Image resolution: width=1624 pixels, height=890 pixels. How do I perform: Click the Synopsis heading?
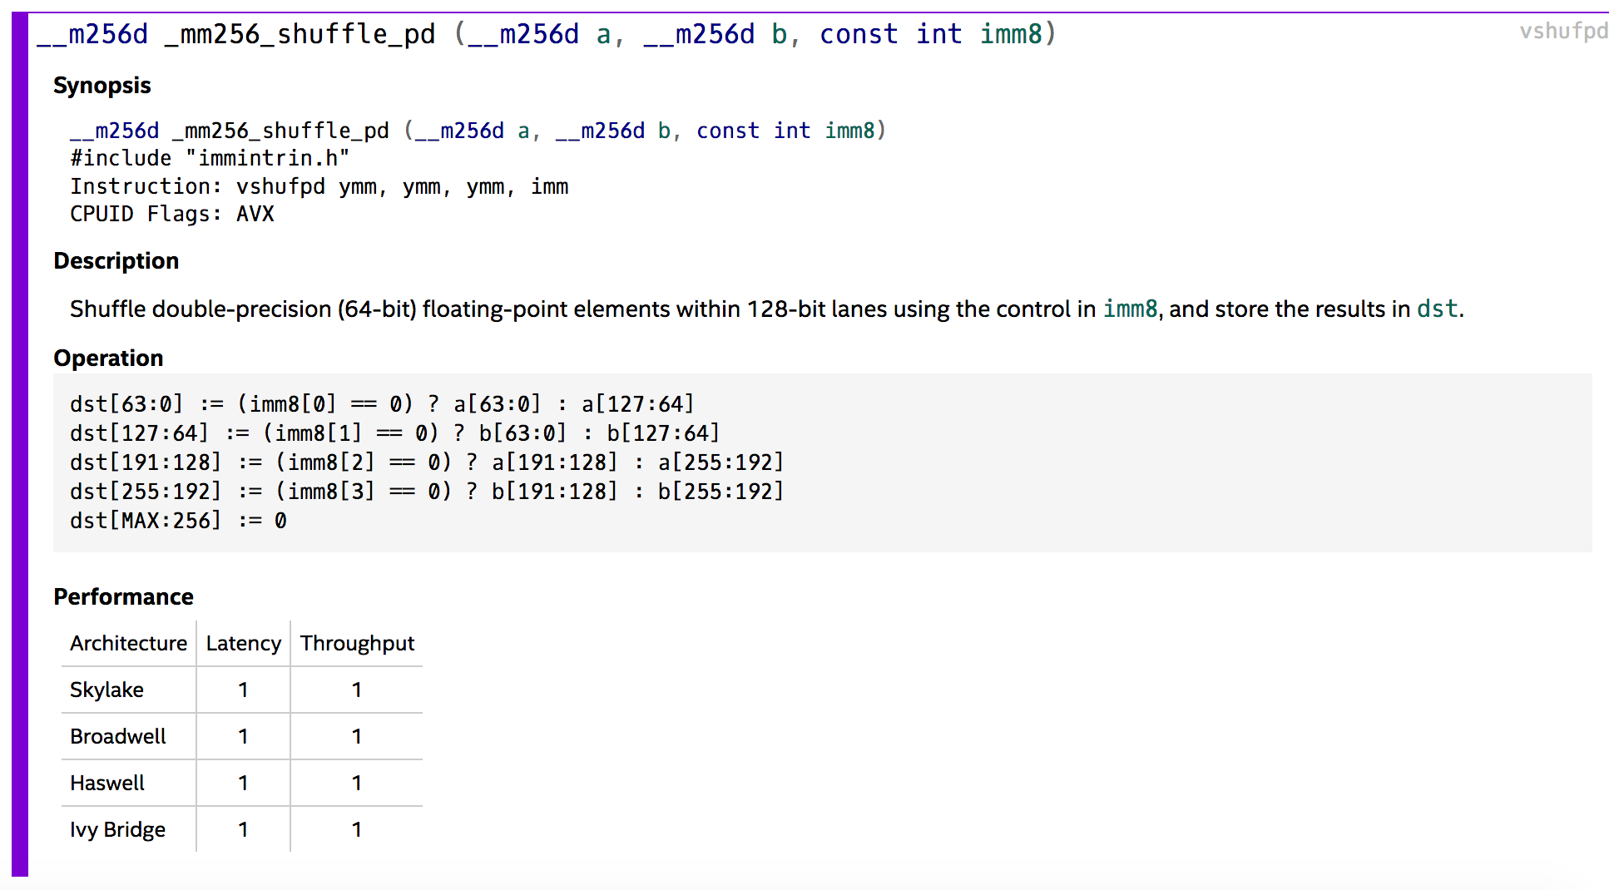click(101, 86)
